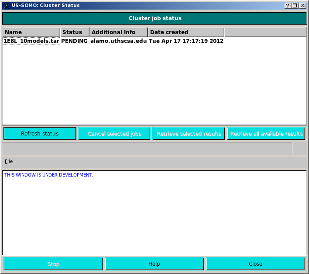This screenshot has height=274, width=309.
Task: Stop the current cluster operation
Action: [x=53, y=264]
